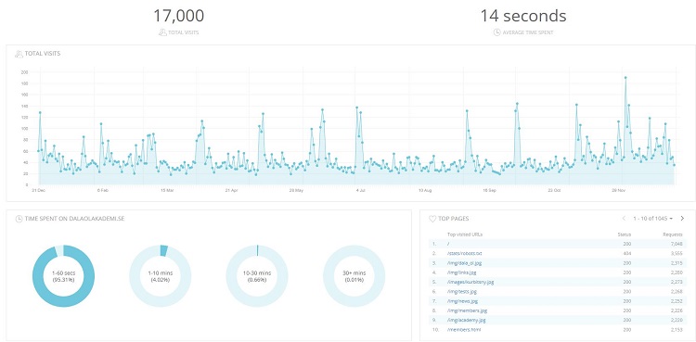Open the 1 - 10 of 1045 pagination dropdown
The image size is (696, 342).
pyautogui.click(x=653, y=219)
